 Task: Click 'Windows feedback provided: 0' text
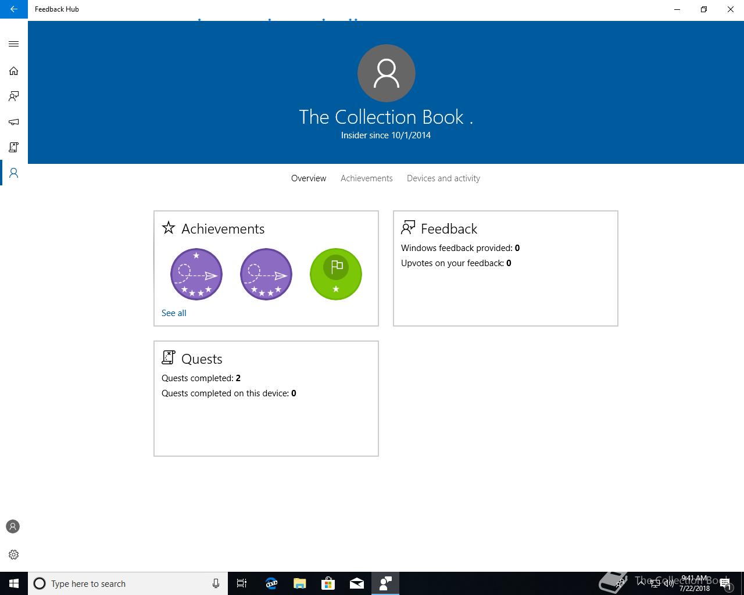point(460,248)
